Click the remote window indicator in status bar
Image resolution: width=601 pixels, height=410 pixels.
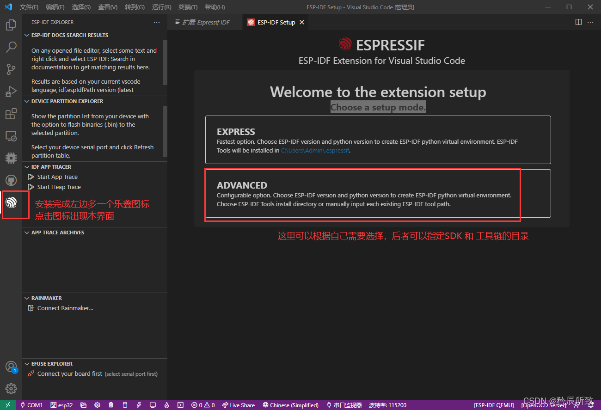coord(8,405)
